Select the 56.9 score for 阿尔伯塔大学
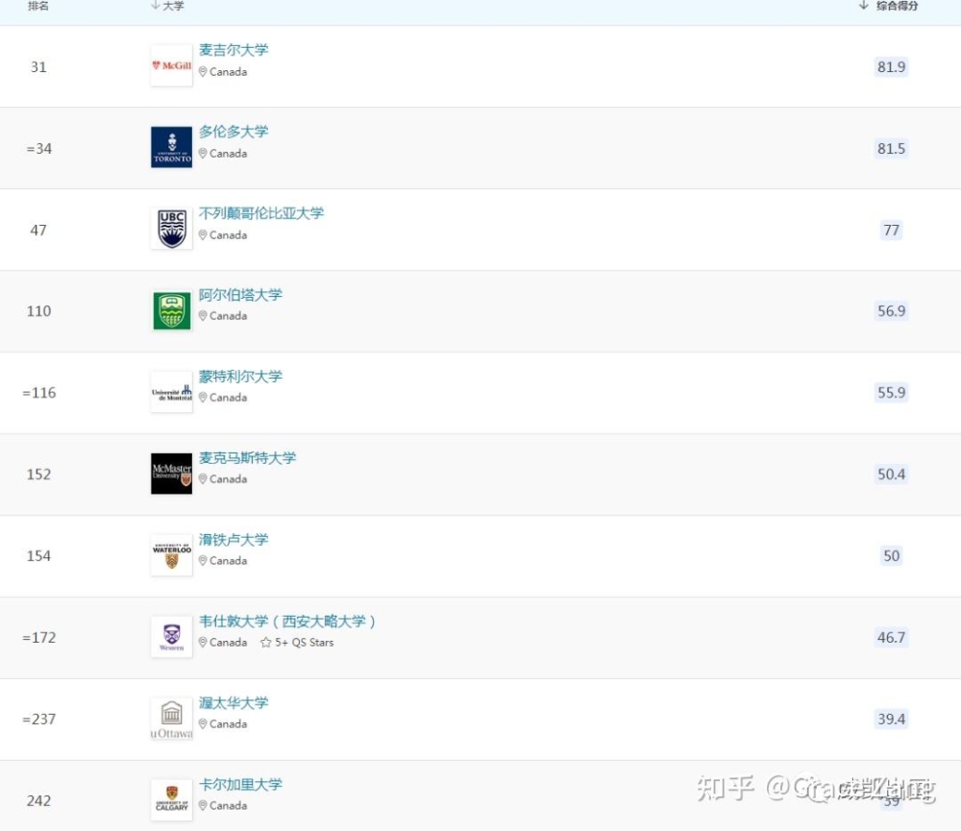 click(891, 310)
